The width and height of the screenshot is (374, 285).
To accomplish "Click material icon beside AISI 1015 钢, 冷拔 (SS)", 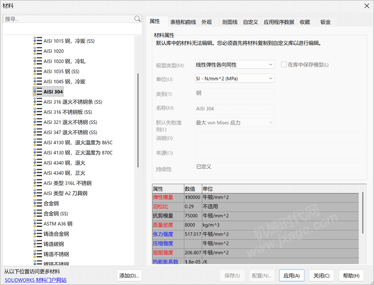I will 38,41.
